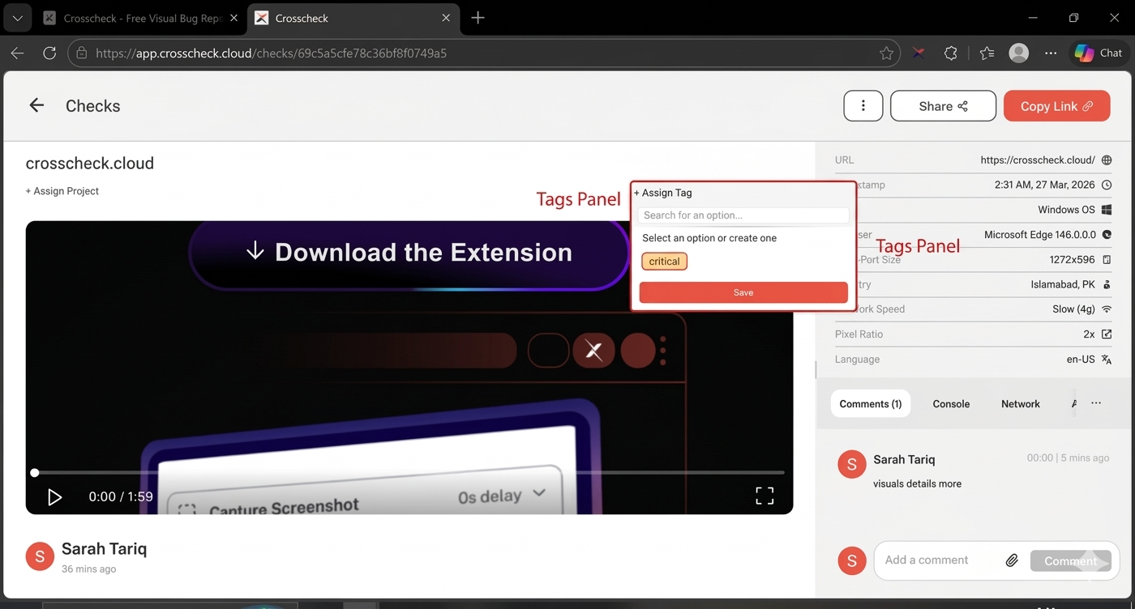
Task: Seek using the video progress bar
Action: 405,472
